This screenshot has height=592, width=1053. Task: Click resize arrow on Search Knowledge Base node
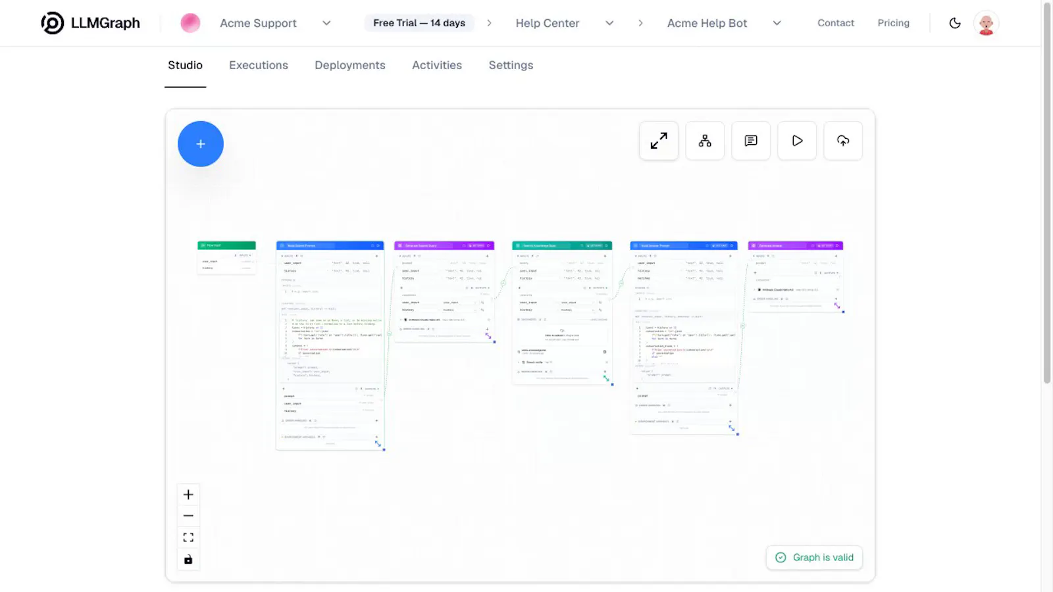(x=606, y=378)
